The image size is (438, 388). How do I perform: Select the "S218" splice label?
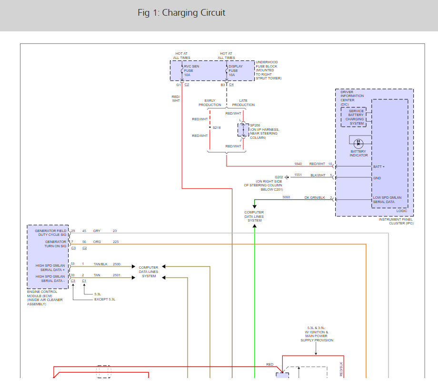pyautogui.click(x=217, y=128)
